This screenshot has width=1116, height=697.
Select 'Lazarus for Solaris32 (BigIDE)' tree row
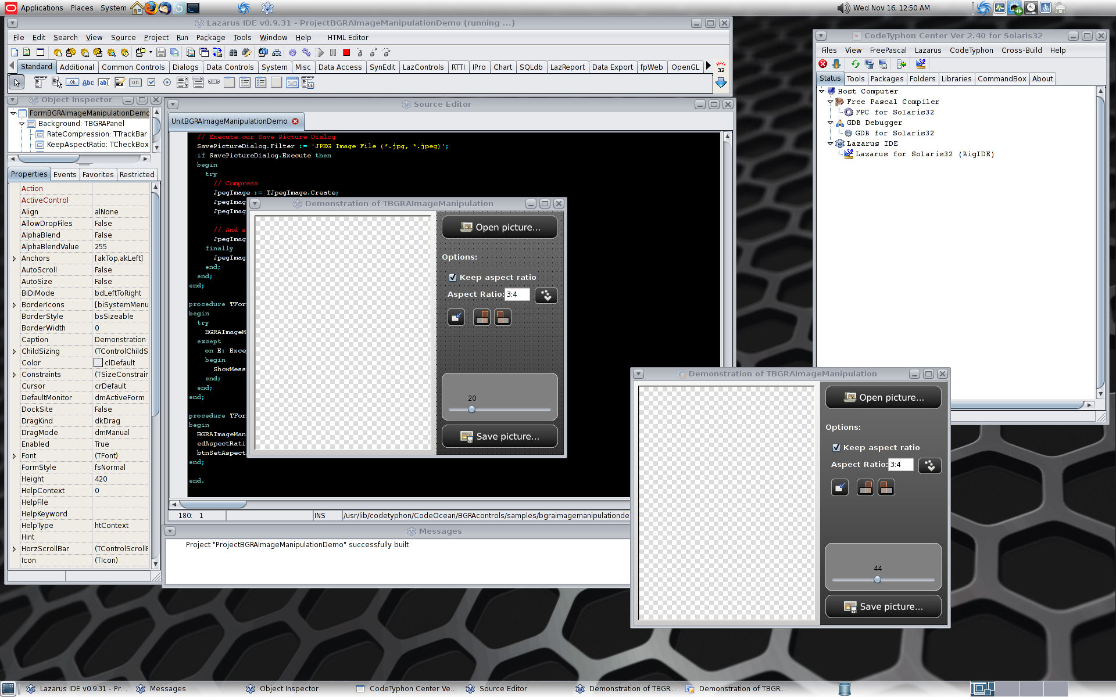[925, 154]
